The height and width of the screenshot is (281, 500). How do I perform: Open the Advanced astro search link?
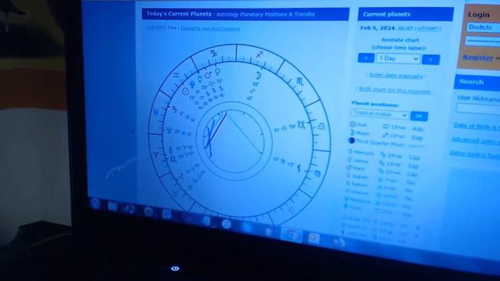(476, 140)
